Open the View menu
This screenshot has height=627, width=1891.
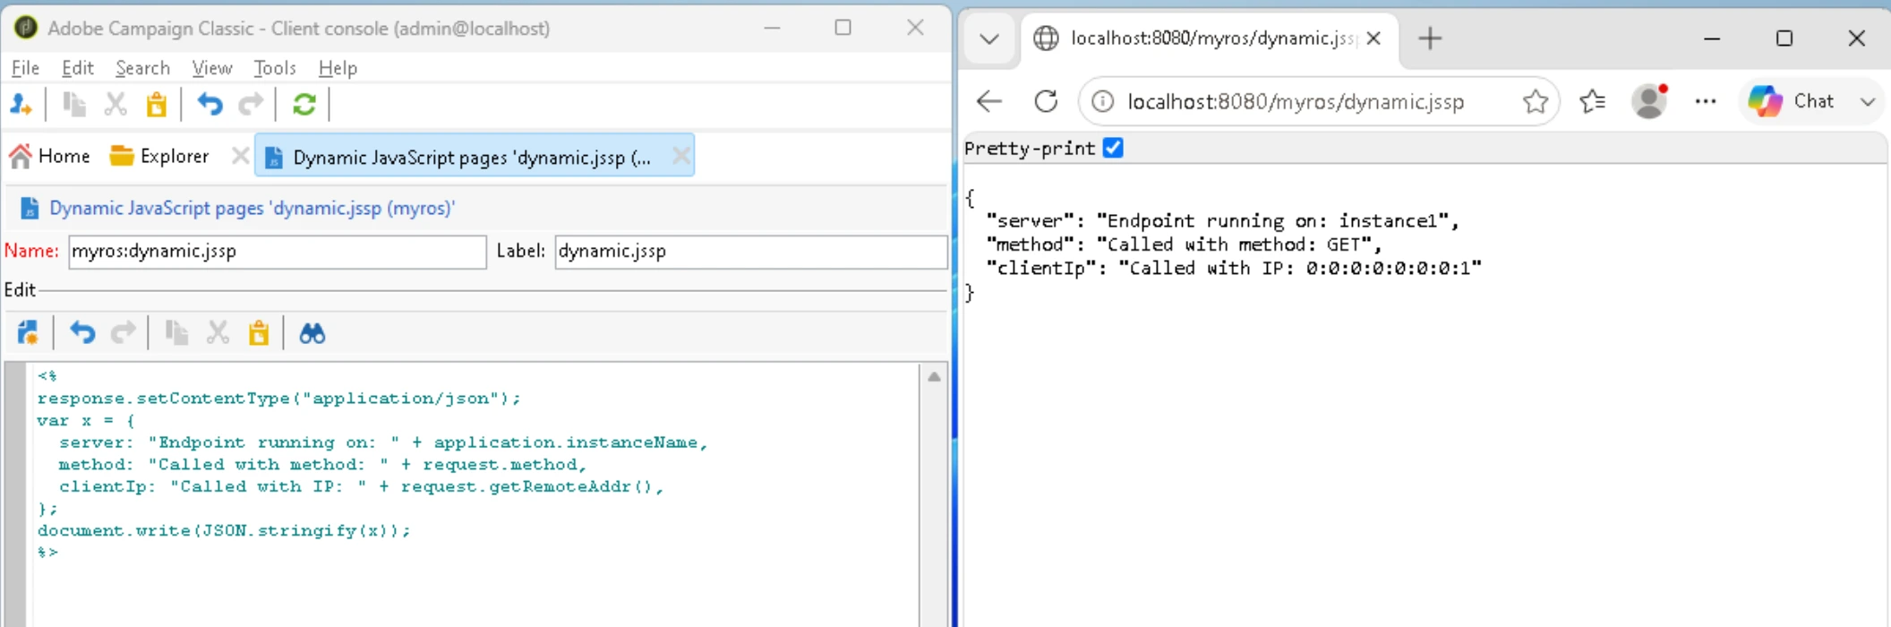(212, 68)
